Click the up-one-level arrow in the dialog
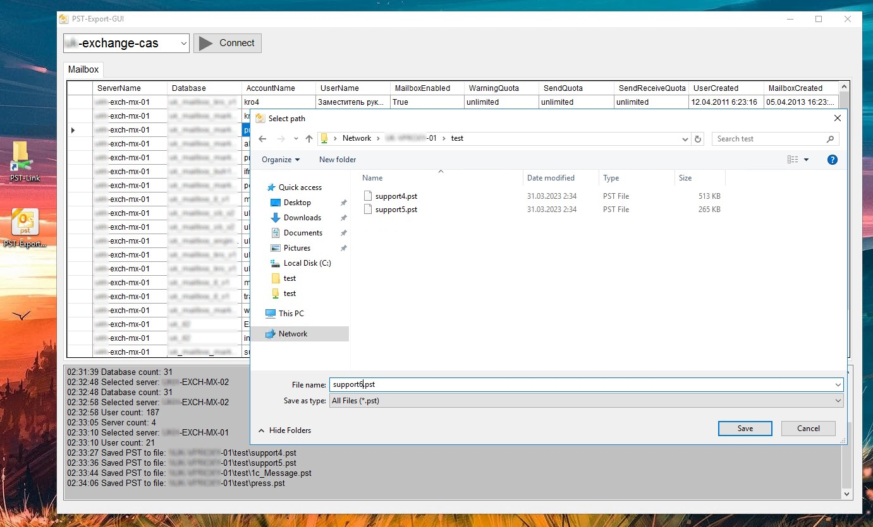Viewport: 873px width, 527px height. click(x=309, y=139)
